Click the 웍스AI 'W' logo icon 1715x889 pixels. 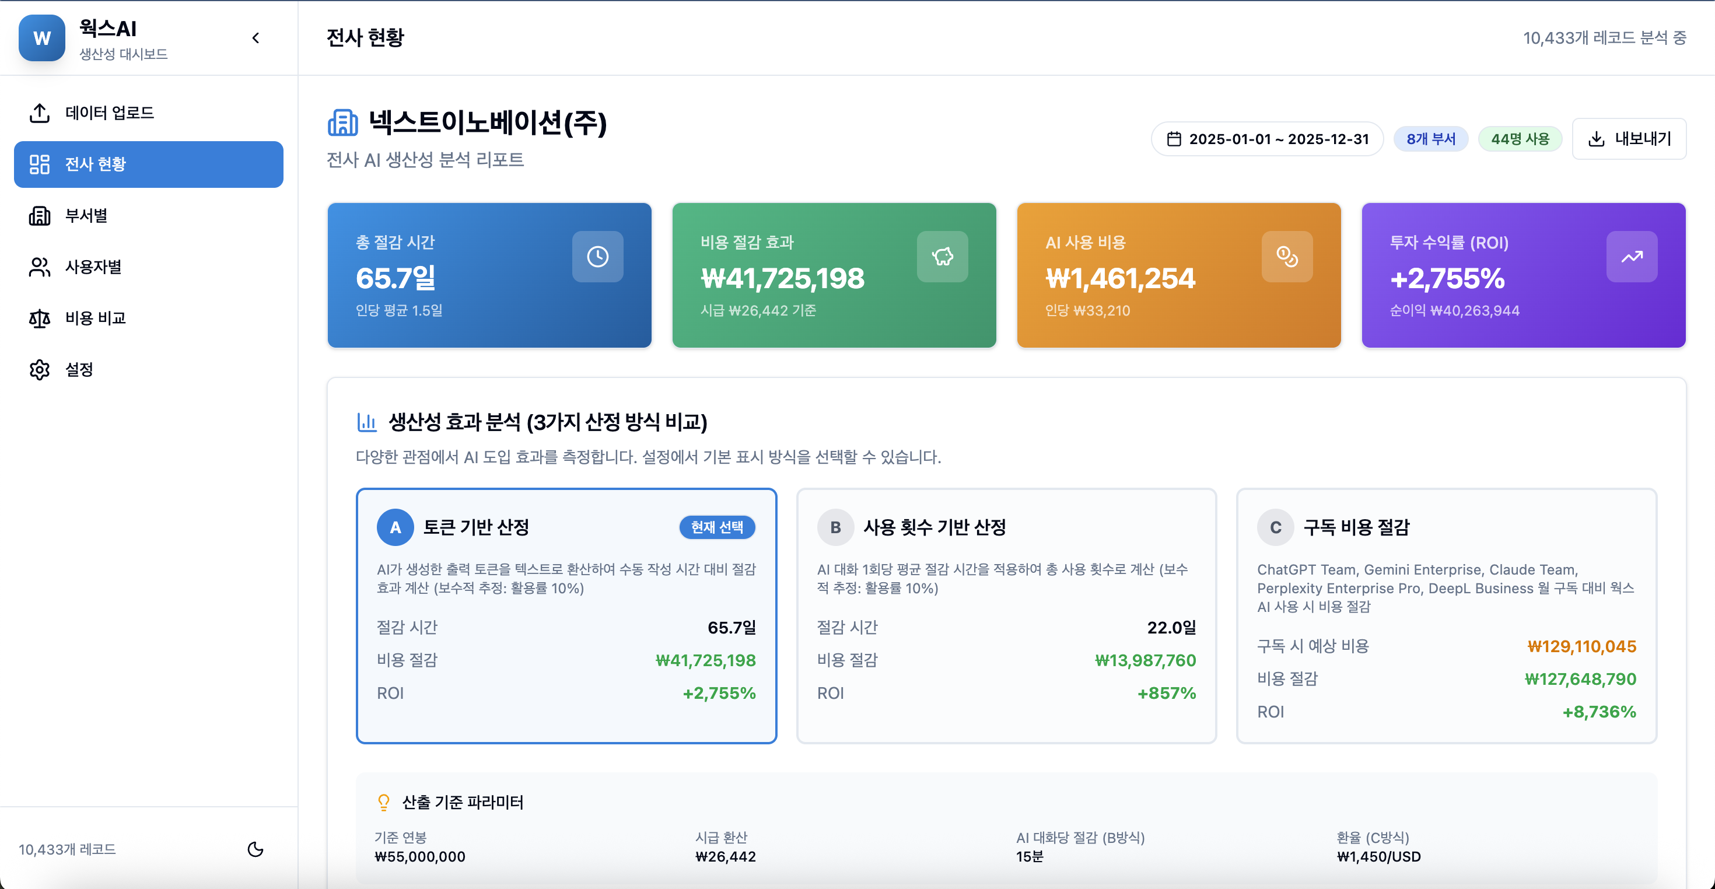41,38
